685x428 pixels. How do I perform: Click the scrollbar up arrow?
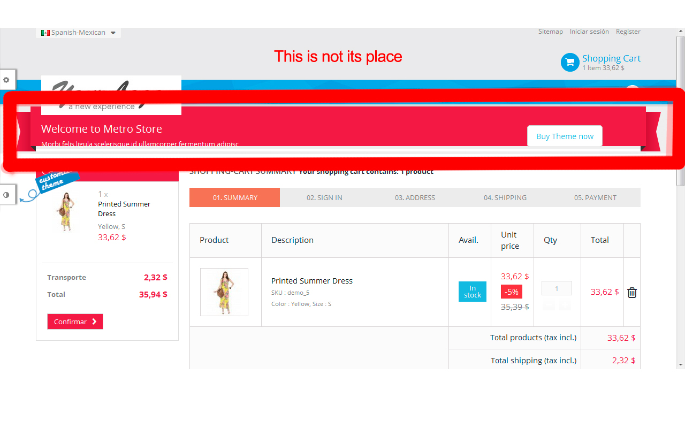pyautogui.click(x=681, y=32)
